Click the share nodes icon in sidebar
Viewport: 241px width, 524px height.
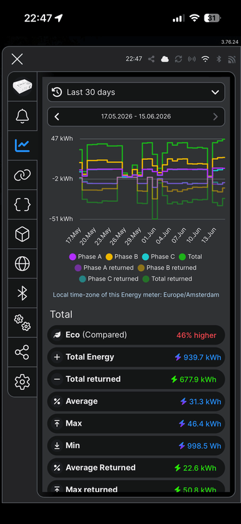tap(22, 352)
